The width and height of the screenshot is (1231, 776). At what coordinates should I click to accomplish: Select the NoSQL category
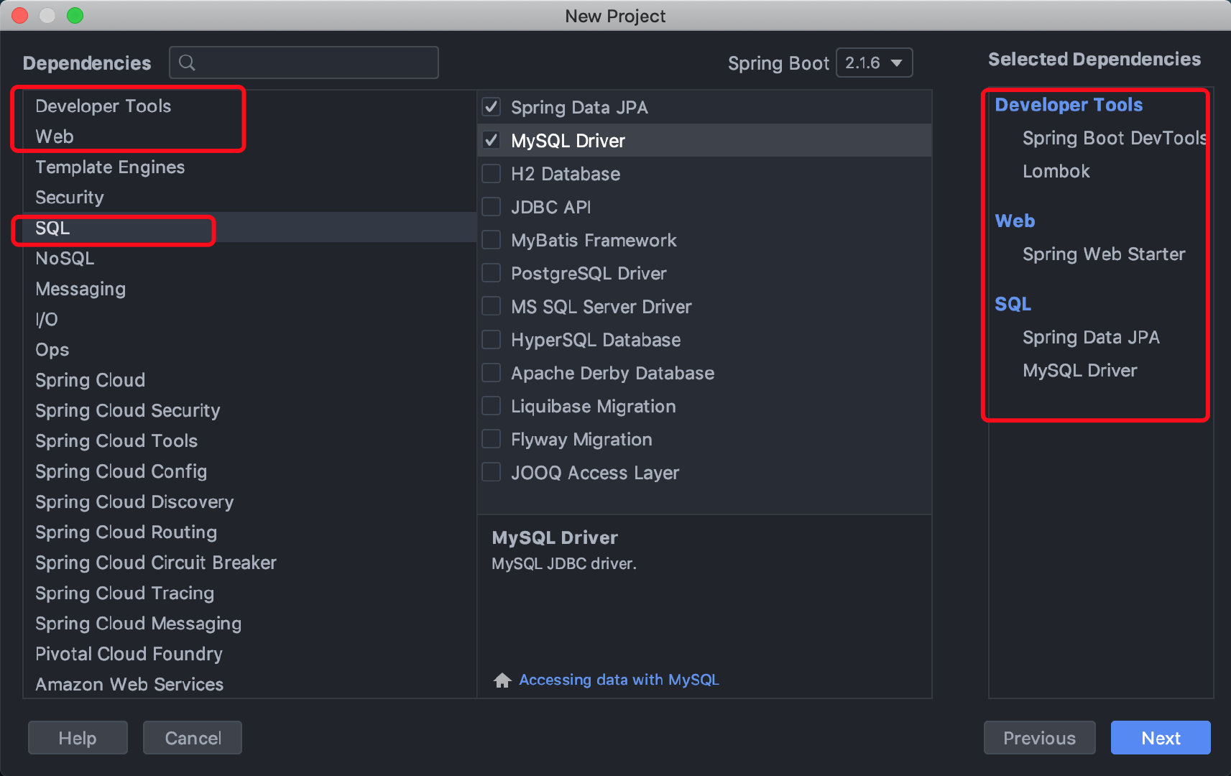(65, 259)
